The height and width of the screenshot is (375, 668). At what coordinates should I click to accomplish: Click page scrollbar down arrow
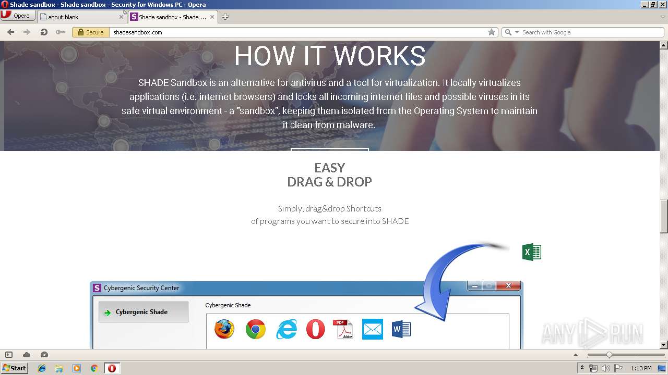[x=664, y=344]
